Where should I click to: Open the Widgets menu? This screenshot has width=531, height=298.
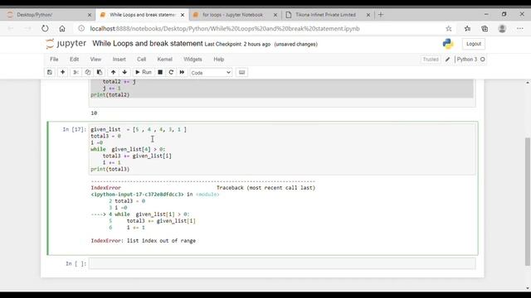[x=192, y=59]
